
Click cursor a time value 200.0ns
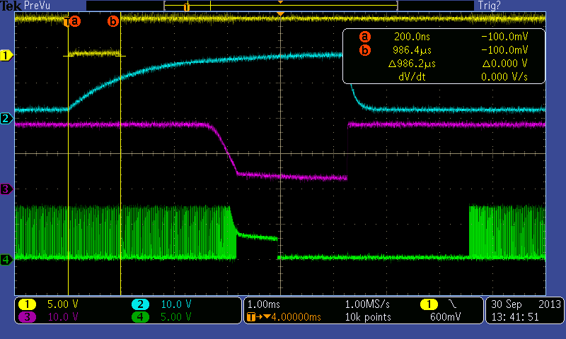(x=412, y=37)
